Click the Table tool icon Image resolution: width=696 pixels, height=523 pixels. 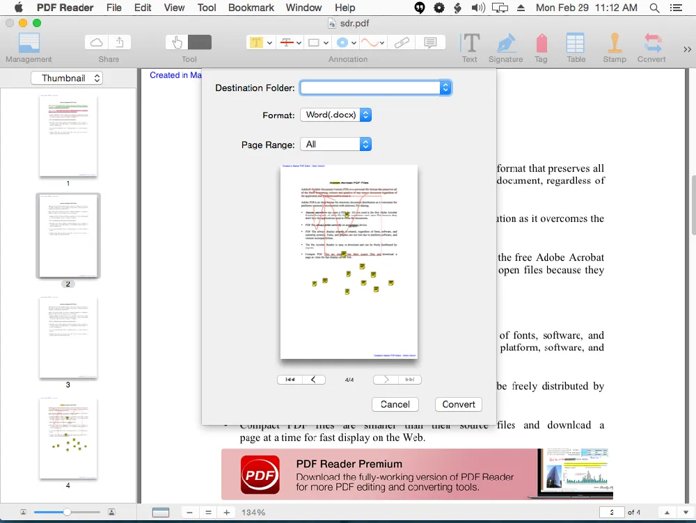click(576, 43)
